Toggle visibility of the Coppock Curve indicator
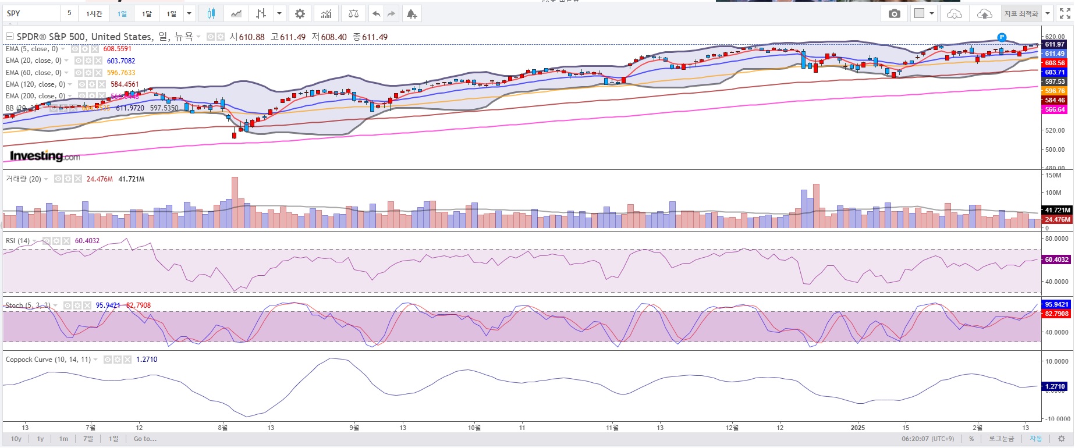Screen dimensions: 1075x448 point(108,360)
